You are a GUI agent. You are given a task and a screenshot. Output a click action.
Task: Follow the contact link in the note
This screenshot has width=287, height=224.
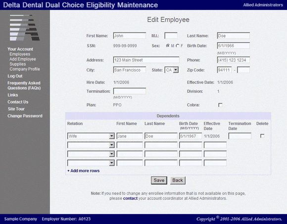tap(130, 198)
